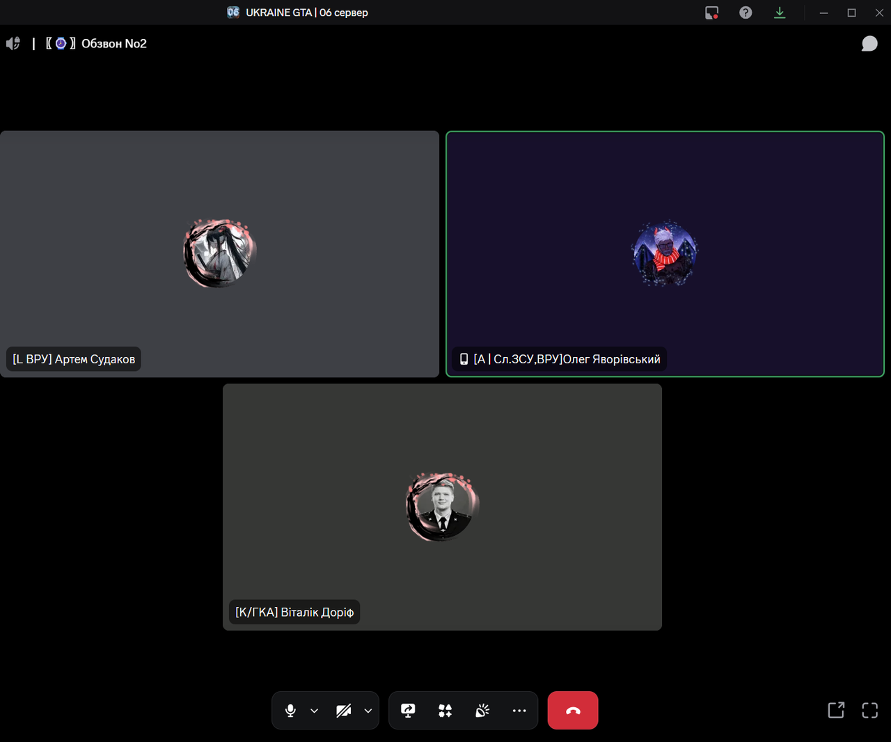Click the mobile device icon beside Олег
Screen dimensions: 891x742
(464, 359)
